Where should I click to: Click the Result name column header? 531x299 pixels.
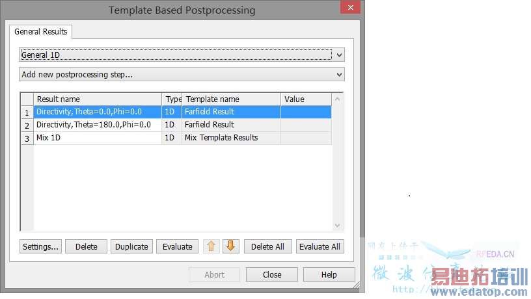click(98, 99)
